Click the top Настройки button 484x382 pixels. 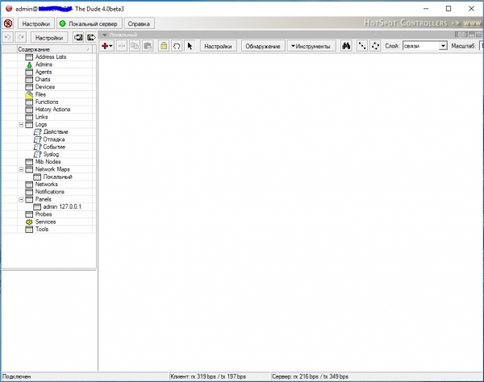tap(35, 23)
